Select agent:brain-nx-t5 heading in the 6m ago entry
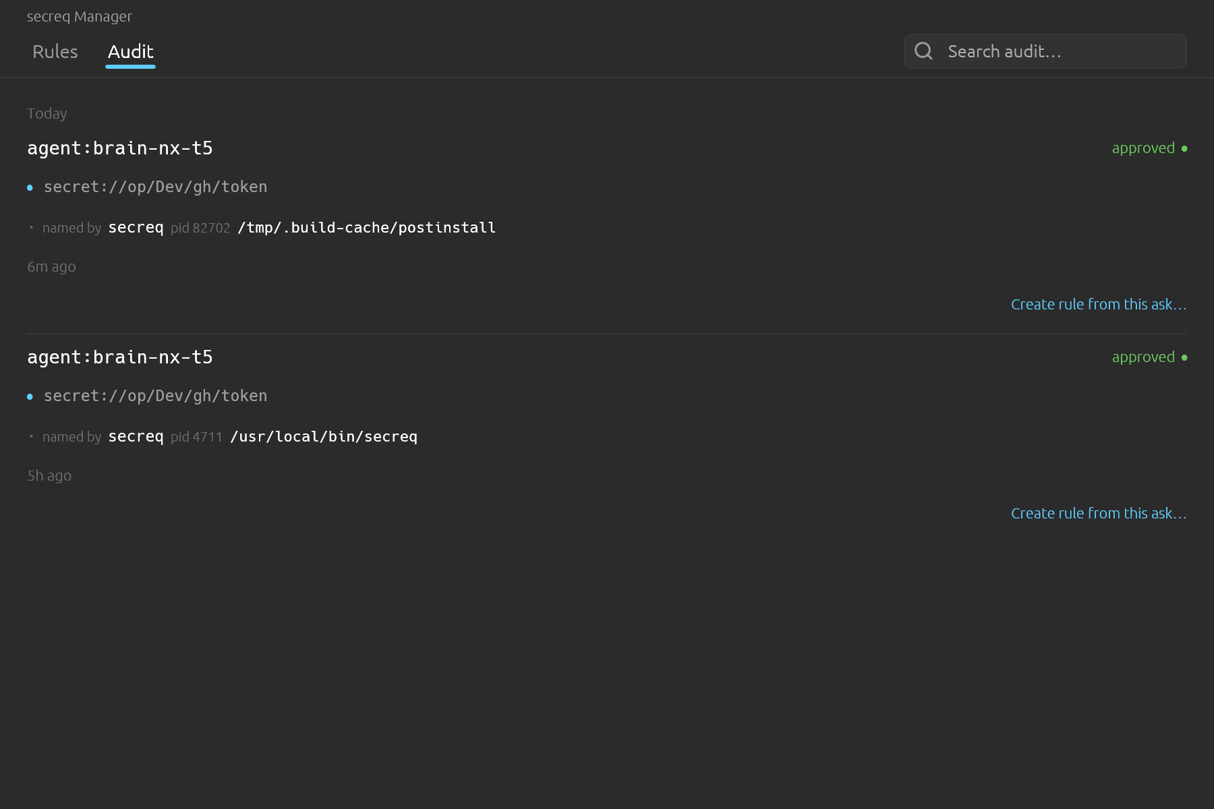The image size is (1214, 809). (x=120, y=148)
